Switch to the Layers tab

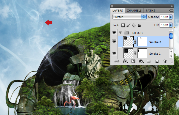click(x=118, y=11)
